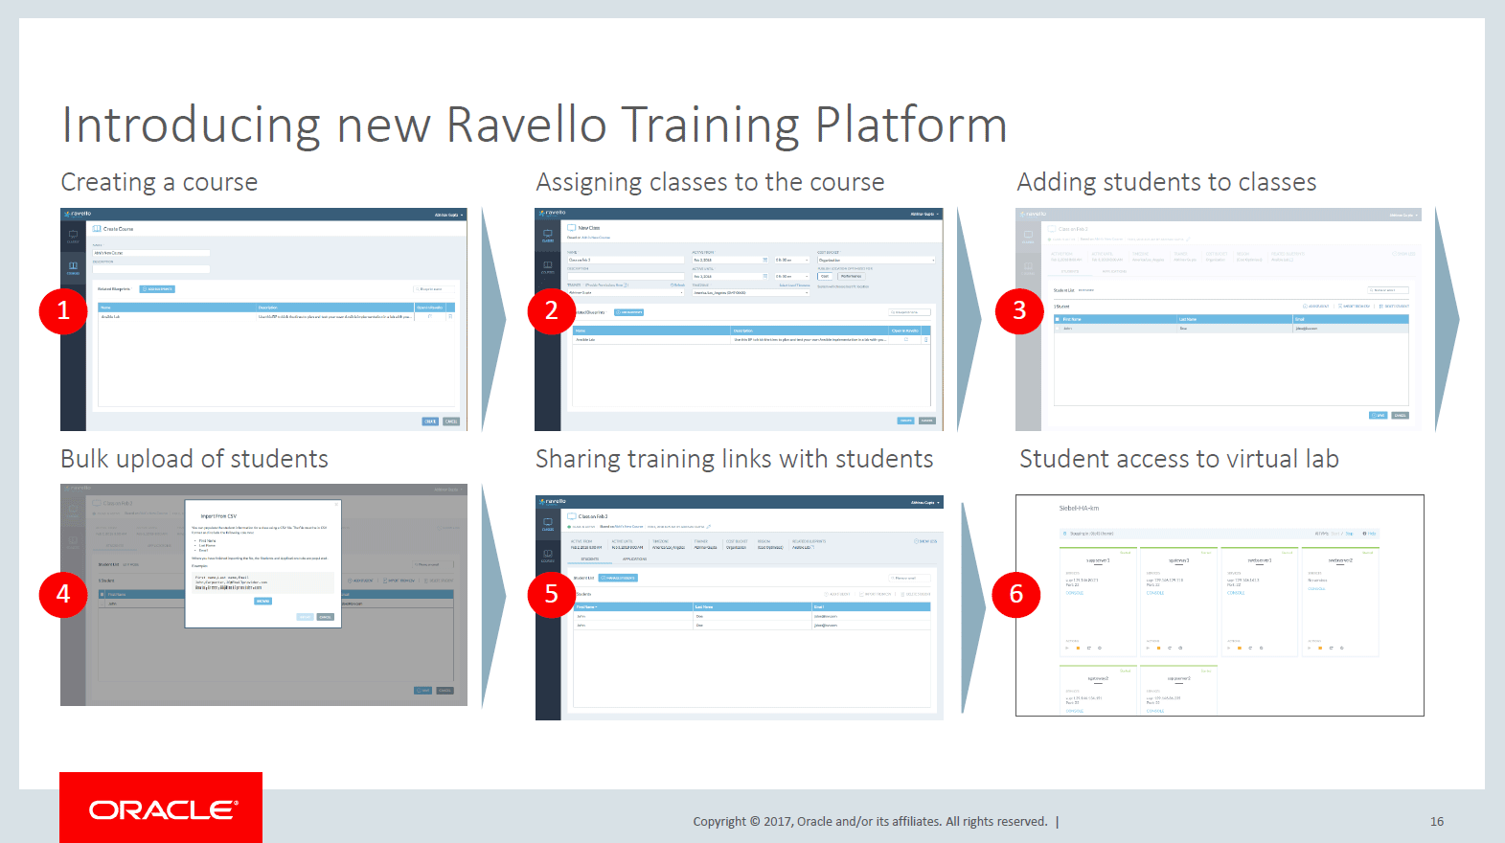Click Classes sidebar icon in Sharing links screenshot
1505x843 pixels.
[548, 524]
